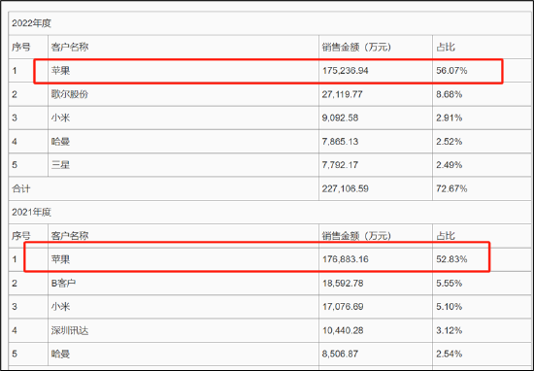Viewport: 534px width, 371px height.
Task: Click the 苹果 cell in 2022 table
Action: point(184,71)
